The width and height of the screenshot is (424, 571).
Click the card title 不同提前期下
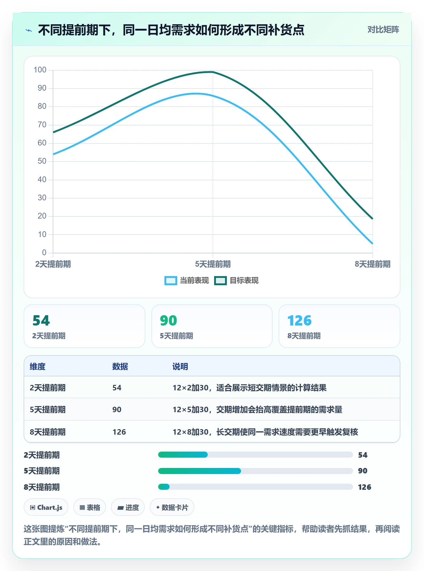click(171, 30)
